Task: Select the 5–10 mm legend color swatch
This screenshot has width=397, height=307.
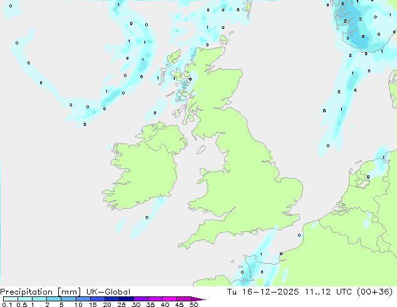Action: click(x=68, y=299)
